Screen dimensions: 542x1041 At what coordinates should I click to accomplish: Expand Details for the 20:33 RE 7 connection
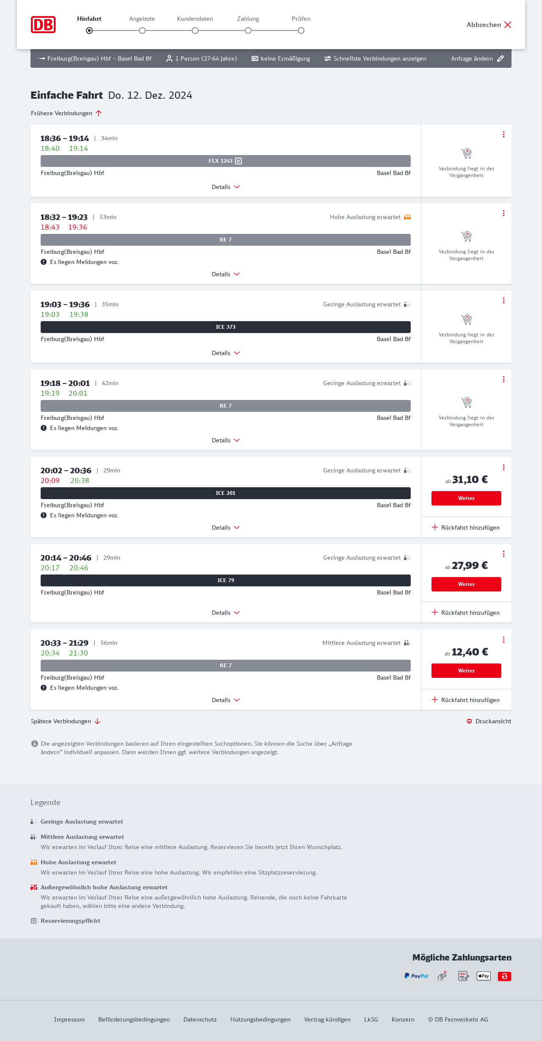(x=226, y=700)
